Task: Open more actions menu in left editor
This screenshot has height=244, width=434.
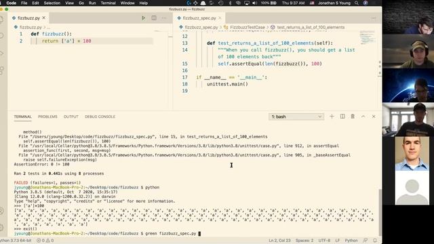Action: coord(164,18)
